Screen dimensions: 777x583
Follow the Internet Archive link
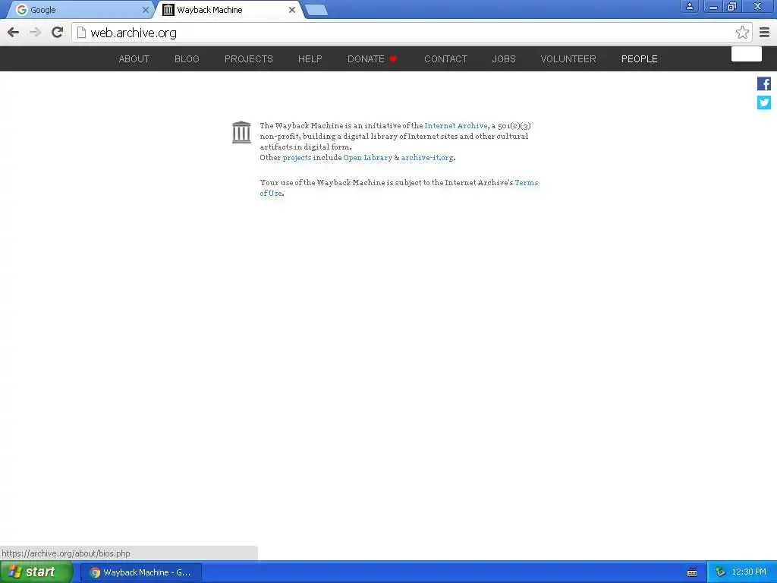(456, 126)
